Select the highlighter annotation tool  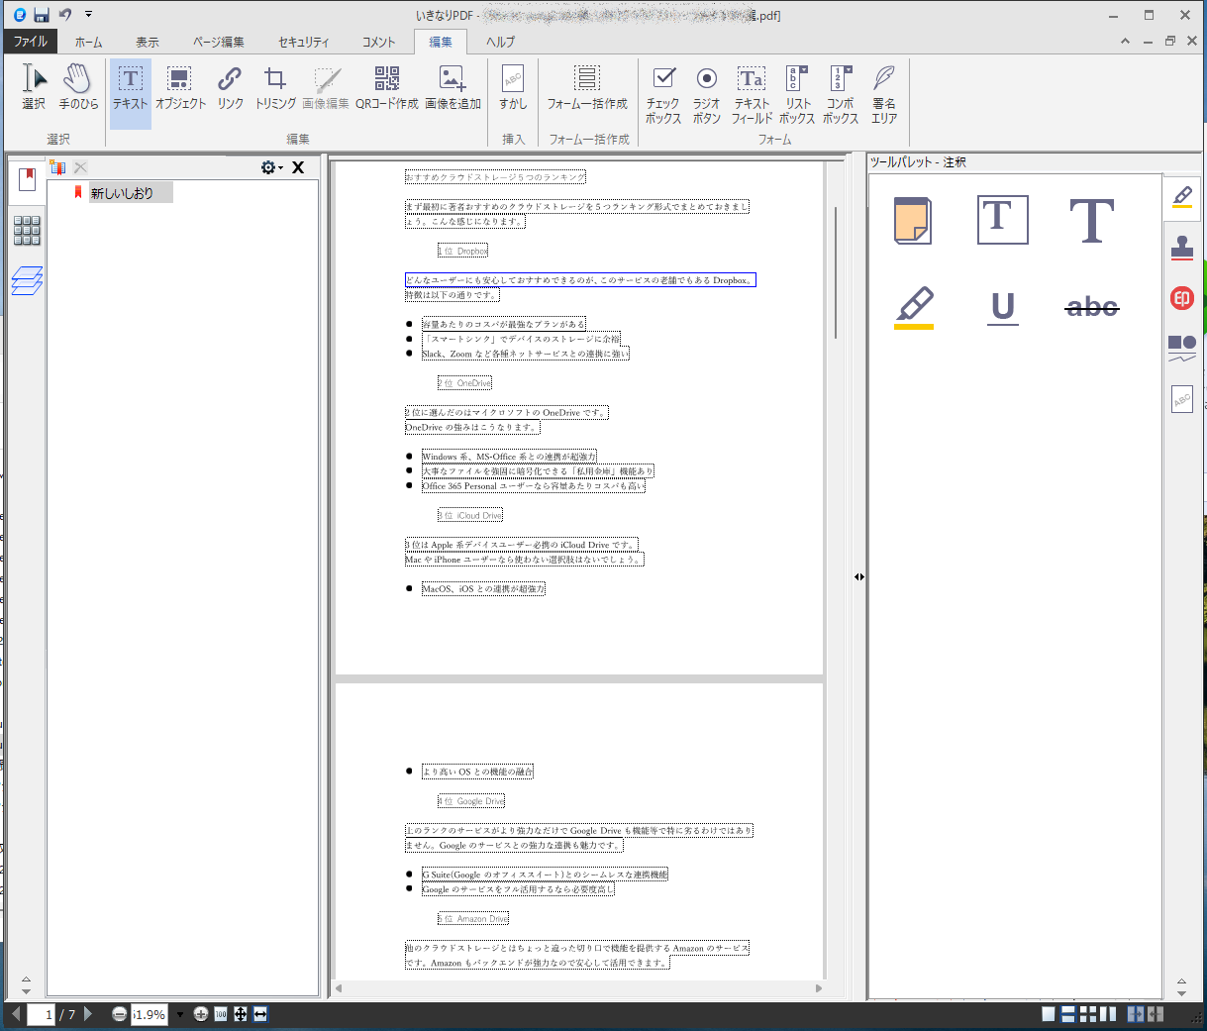913,307
